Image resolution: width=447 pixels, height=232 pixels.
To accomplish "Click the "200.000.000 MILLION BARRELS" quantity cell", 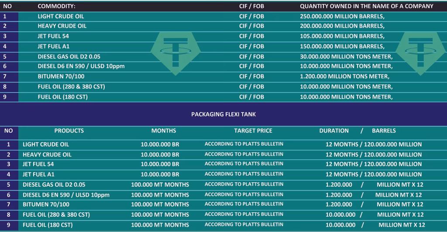I will (343, 26).
